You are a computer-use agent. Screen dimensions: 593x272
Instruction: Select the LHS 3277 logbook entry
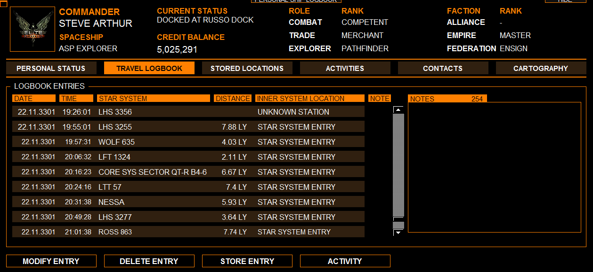[188, 217]
